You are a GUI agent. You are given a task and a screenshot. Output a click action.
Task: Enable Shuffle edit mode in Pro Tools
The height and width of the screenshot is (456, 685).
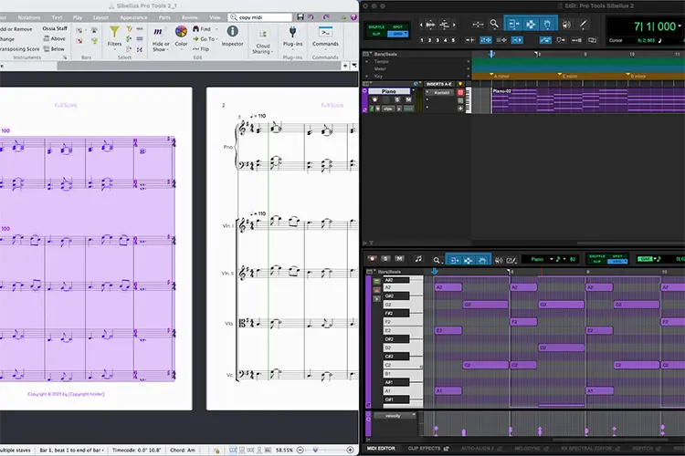pyautogui.click(x=376, y=27)
